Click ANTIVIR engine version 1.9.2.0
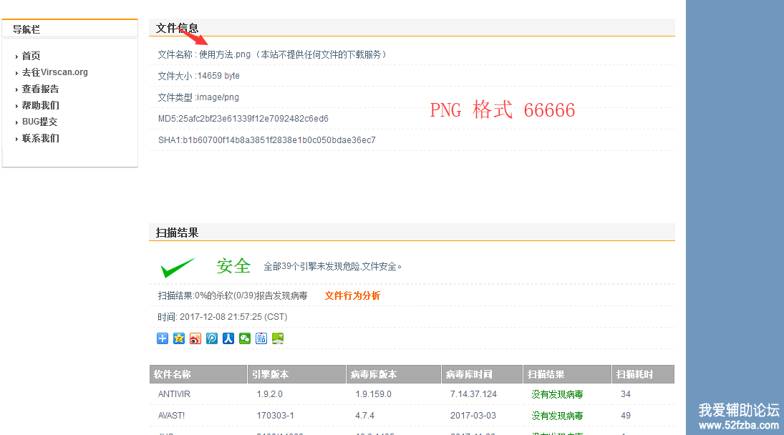Screen dimensions: 784x435 click(x=269, y=394)
